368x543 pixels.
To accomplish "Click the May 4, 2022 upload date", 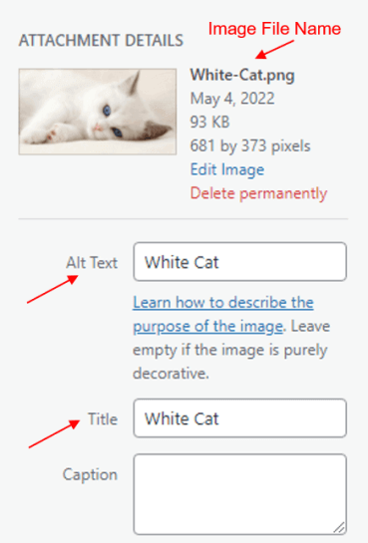I will click(232, 99).
